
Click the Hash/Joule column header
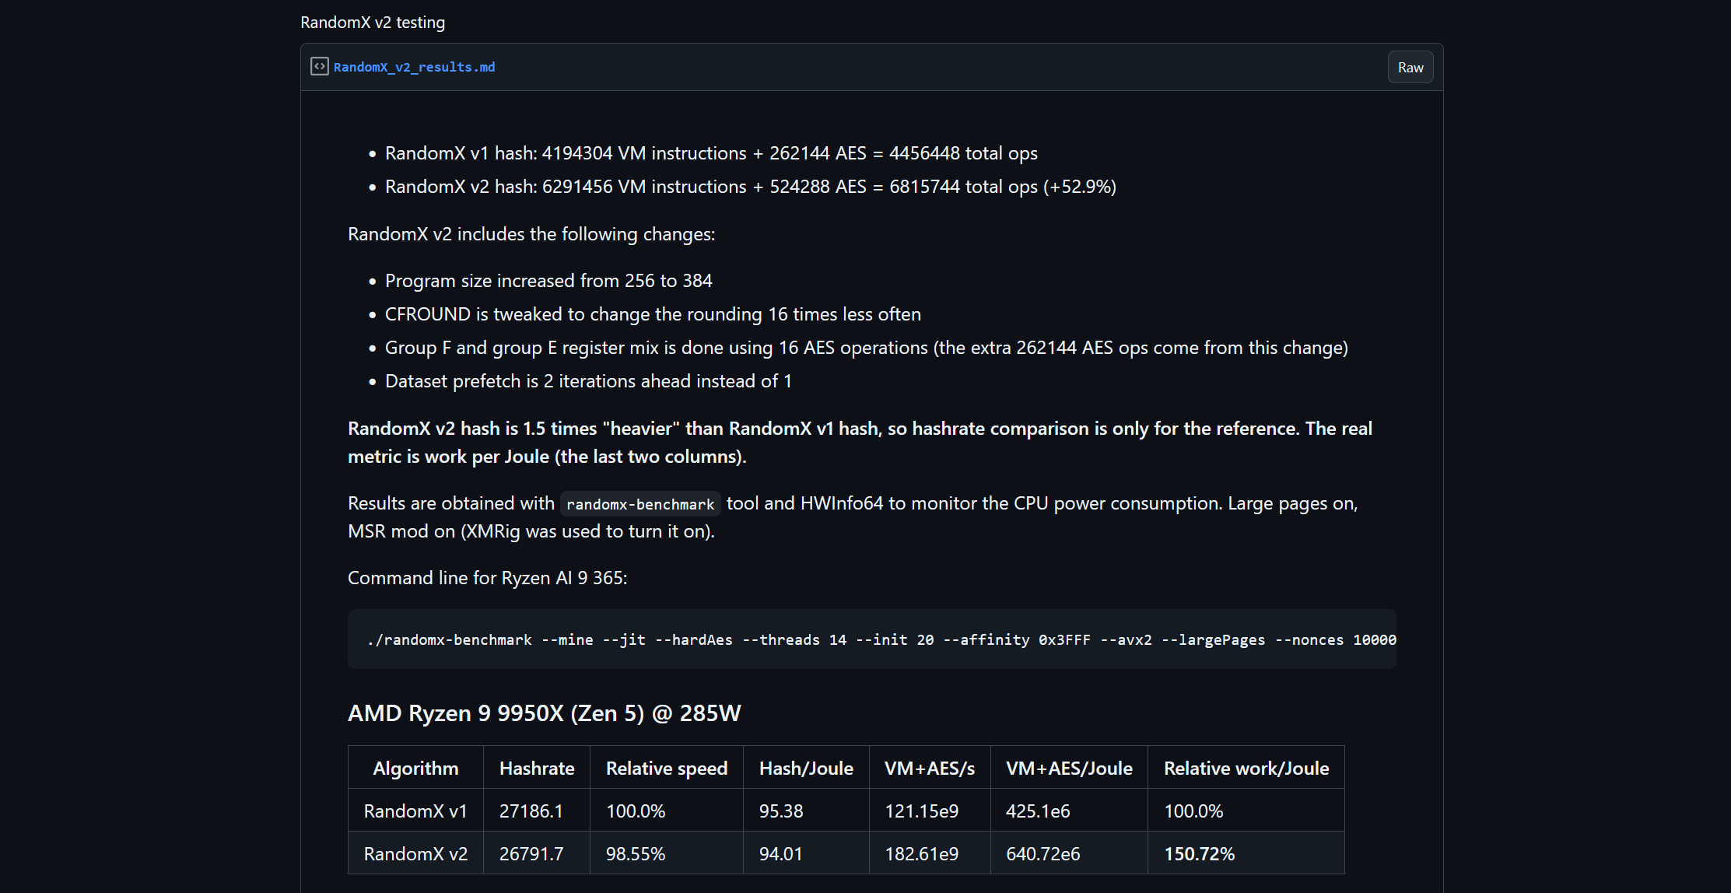point(805,769)
